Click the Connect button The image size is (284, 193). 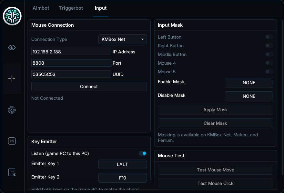tap(89, 87)
